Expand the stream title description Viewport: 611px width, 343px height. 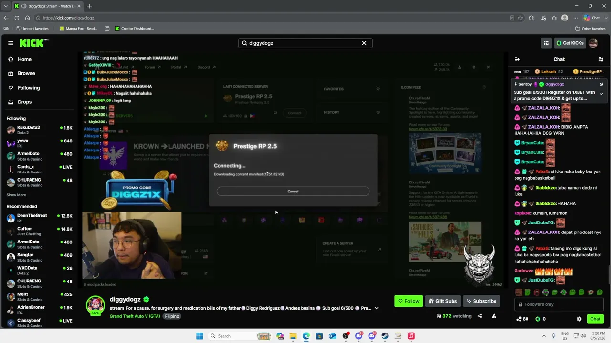pos(376,308)
